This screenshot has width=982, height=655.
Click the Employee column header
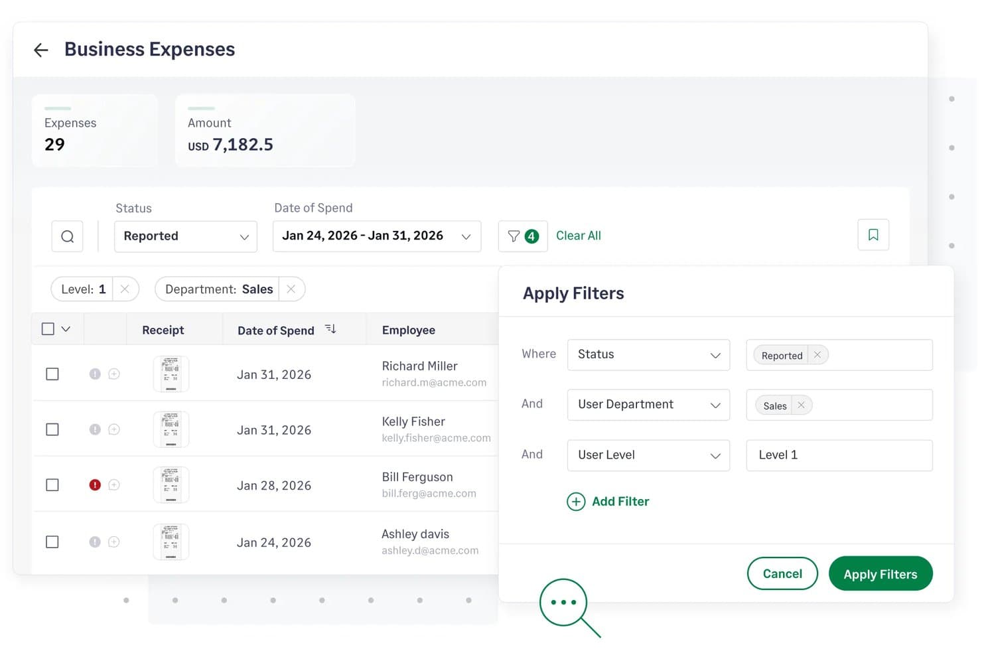tap(409, 330)
